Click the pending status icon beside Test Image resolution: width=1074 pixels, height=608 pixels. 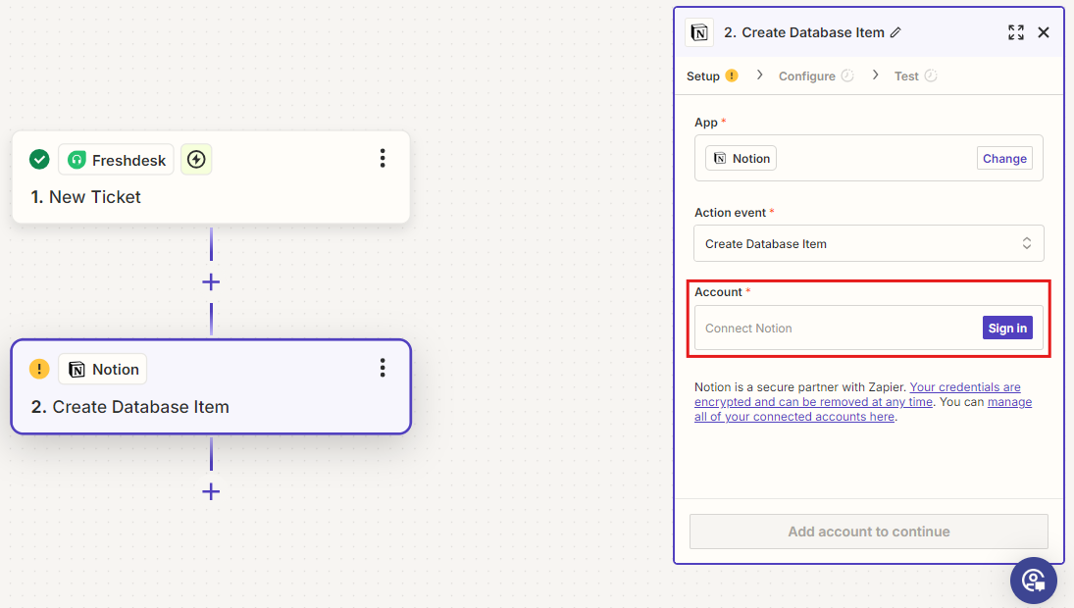point(930,76)
